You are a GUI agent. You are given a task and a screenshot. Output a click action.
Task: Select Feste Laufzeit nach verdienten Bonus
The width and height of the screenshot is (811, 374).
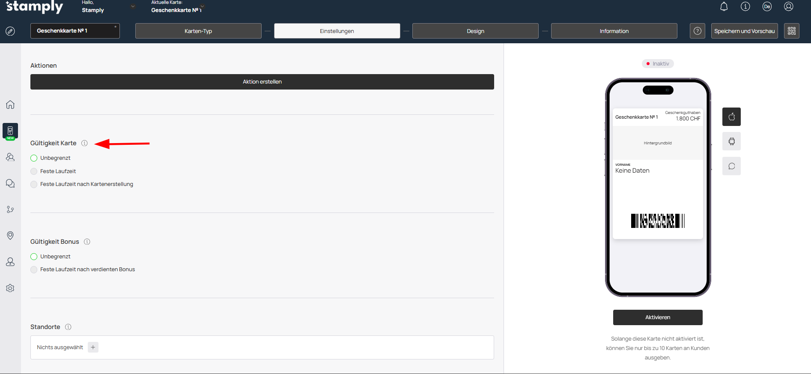(x=34, y=269)
